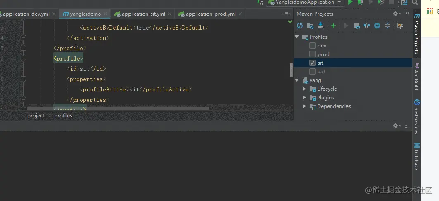Generate sources and update folders icon

click(310, 26)
